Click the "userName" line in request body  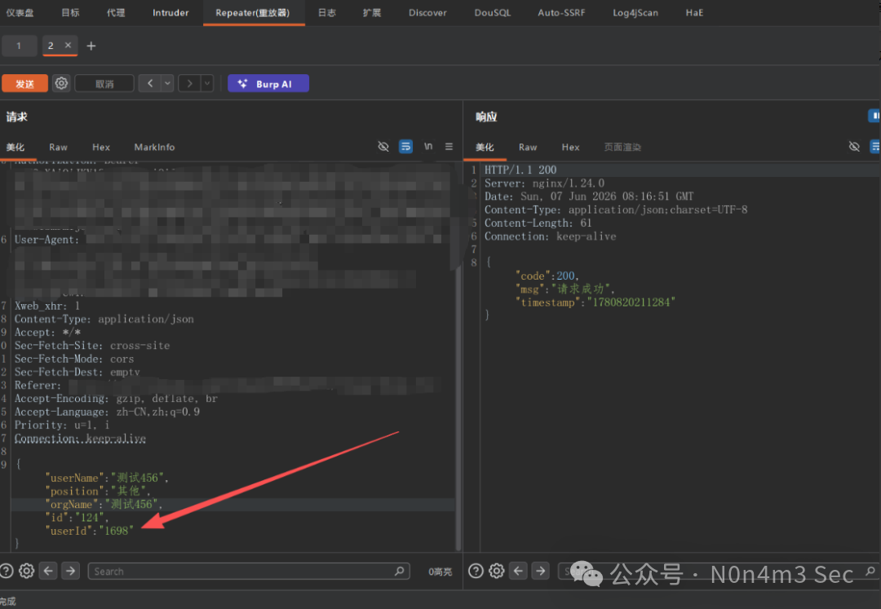point(107,478)
